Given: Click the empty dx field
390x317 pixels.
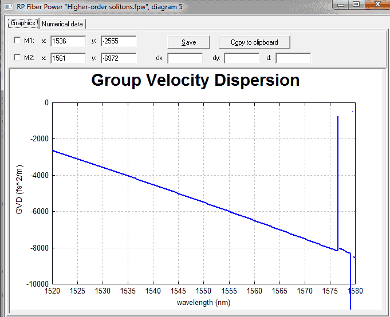Looking at the screenshot, I should tap(185, 58).
